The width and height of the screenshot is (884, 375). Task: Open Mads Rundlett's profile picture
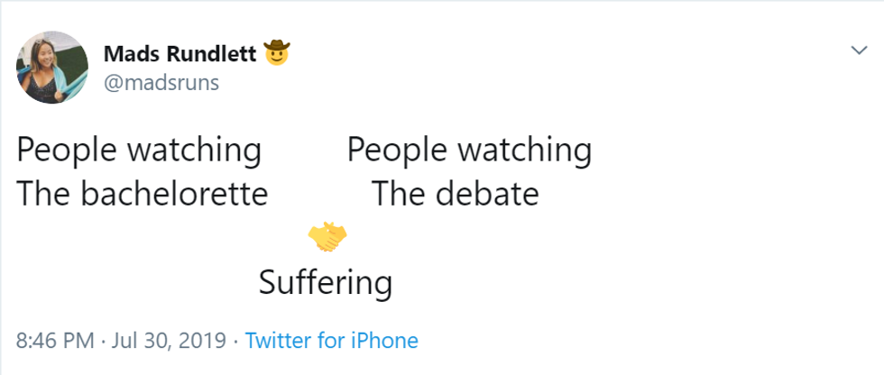(51, 68)
